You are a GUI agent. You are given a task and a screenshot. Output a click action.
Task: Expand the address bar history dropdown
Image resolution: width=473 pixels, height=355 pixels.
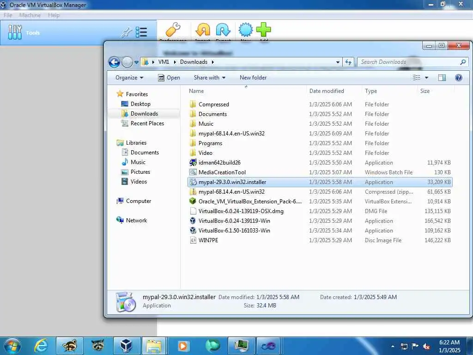[x=338, y=62]
